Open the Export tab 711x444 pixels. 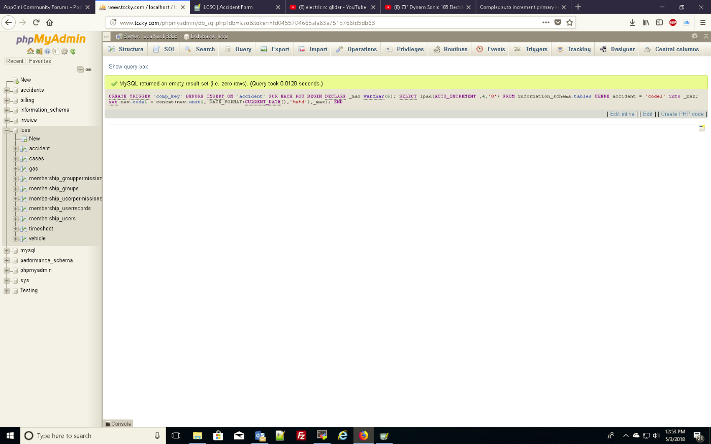pyautogui.click(x=275, y=49)
